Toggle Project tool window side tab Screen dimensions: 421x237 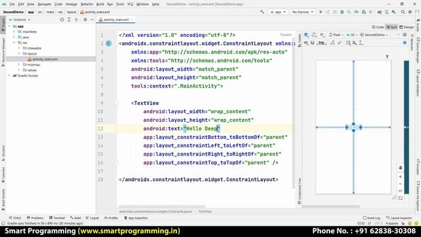(3, 24)
